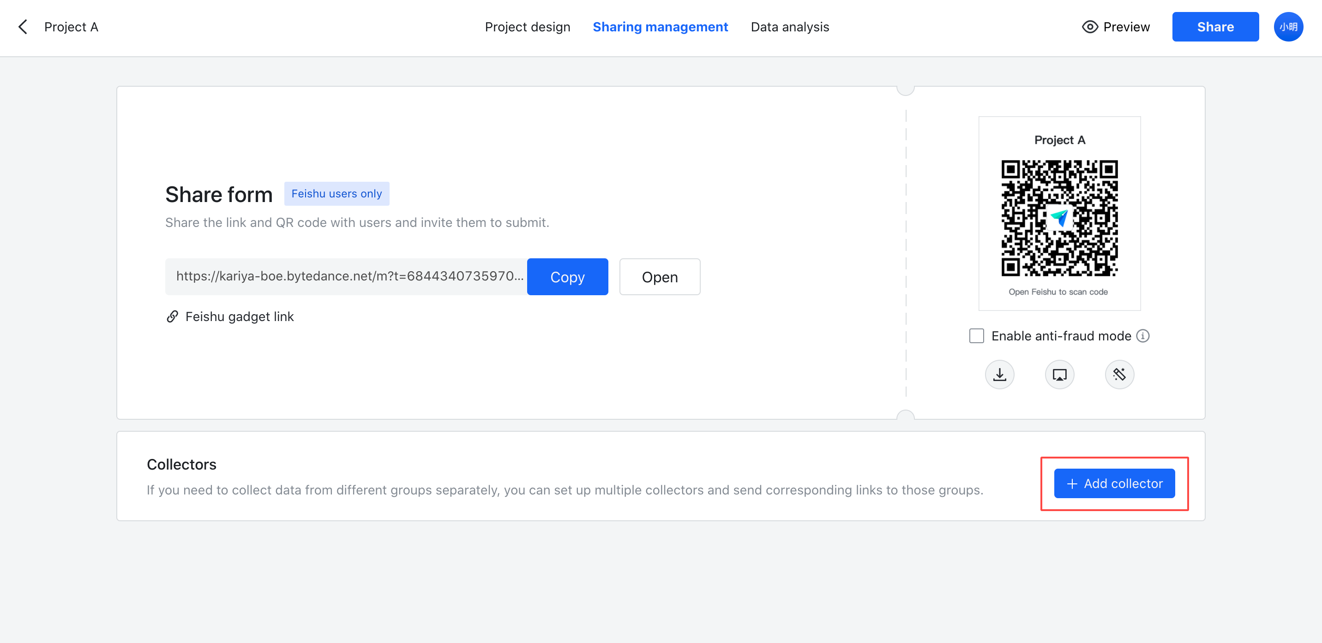Click the Share form heading
This screenshot has width=1322, height=643.
(219, 194)
